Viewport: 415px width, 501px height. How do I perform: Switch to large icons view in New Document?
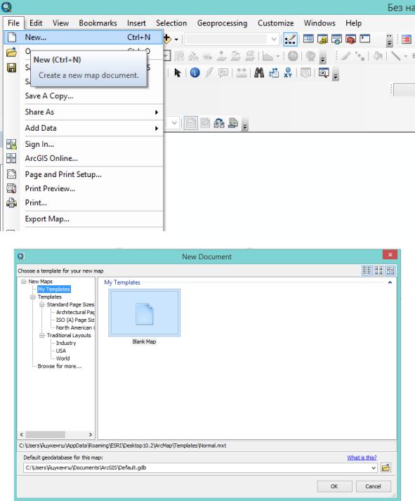pos(390,271)
